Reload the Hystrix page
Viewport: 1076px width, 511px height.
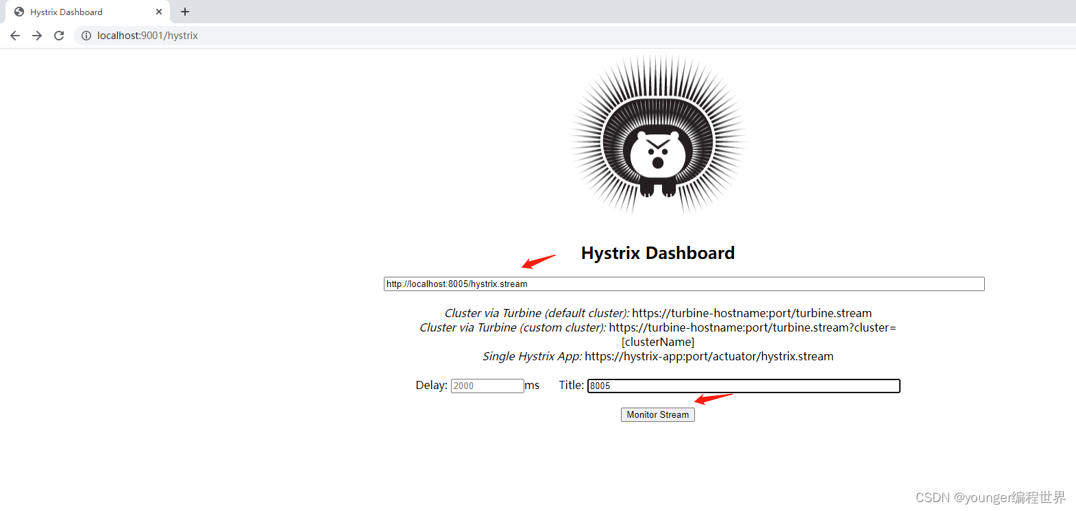[x=59, y=36]
